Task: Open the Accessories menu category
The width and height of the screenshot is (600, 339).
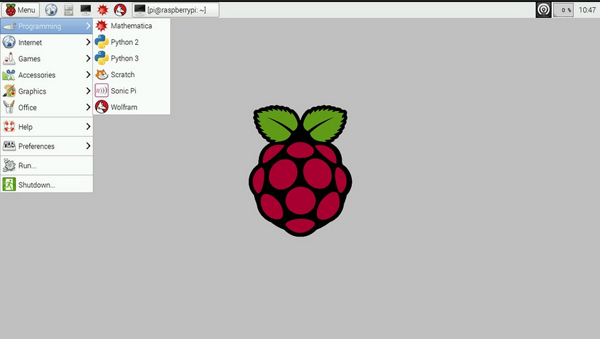Action: pos(47,75)
